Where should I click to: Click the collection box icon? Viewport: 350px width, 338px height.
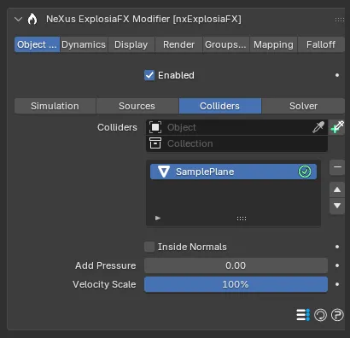155,143
